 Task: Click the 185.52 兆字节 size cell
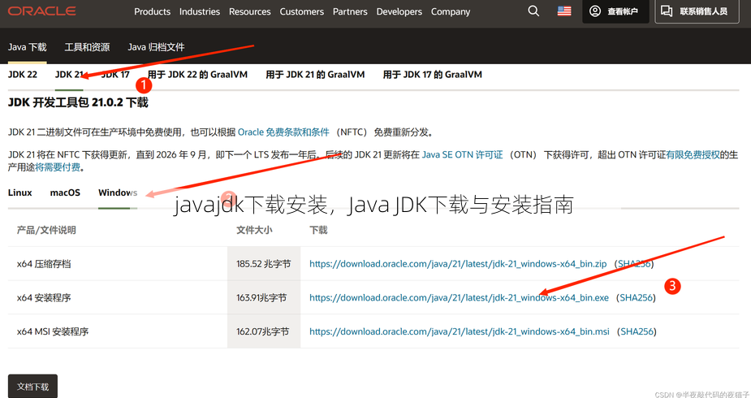263,264
